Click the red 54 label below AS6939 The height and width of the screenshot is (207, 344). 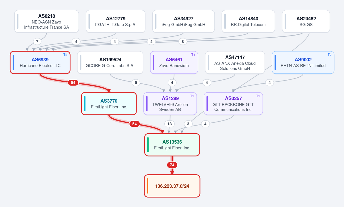[73, 83]
